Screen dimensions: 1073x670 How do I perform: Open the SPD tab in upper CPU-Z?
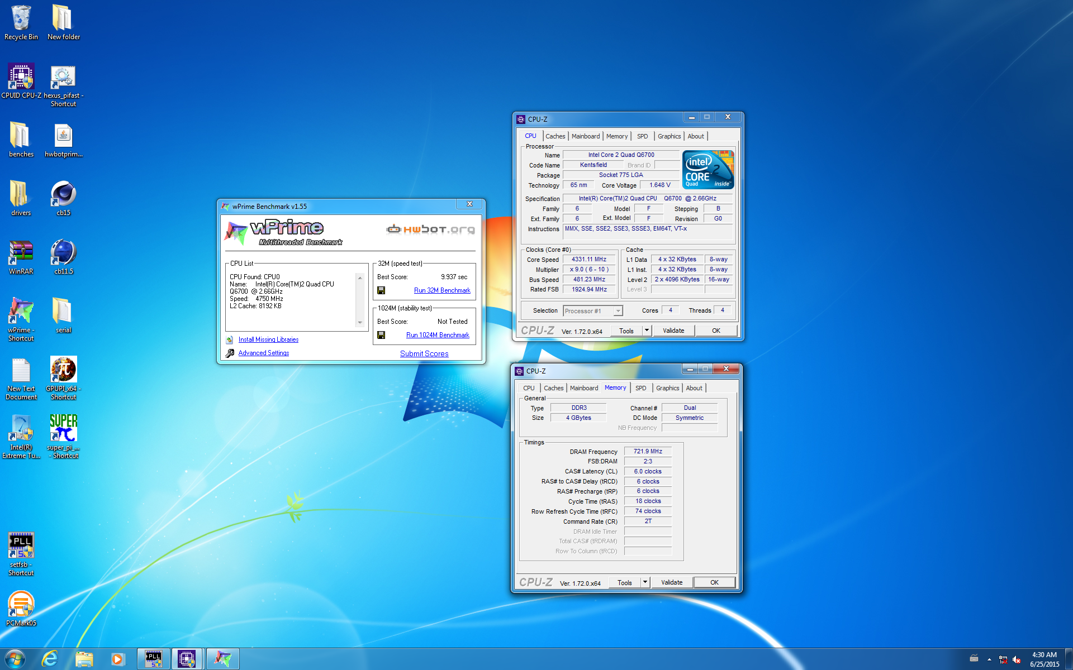pos(643,136)
